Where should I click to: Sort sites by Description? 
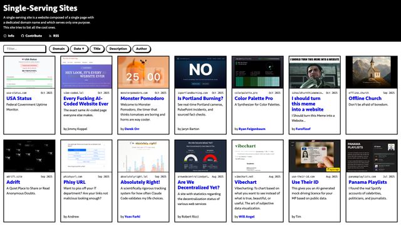coord(118,49)
